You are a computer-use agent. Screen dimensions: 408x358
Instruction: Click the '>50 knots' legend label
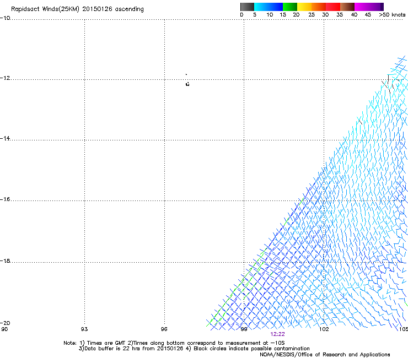[x=392, y=15]
